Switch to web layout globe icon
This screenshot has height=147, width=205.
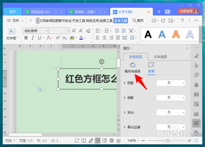112,140
